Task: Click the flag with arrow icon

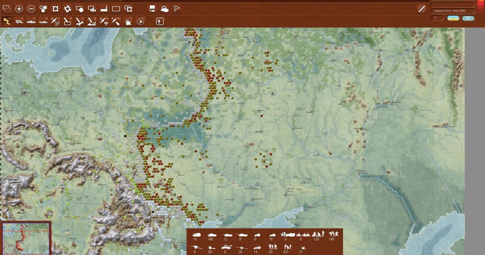Action: pos(152,8)
